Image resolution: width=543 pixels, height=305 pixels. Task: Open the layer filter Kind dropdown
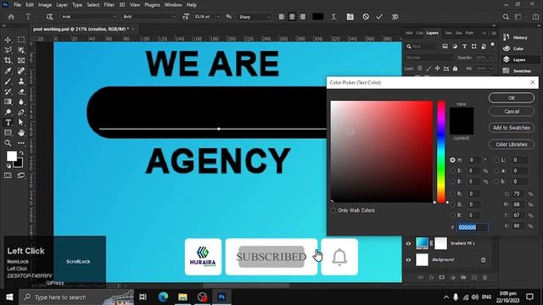423,47
